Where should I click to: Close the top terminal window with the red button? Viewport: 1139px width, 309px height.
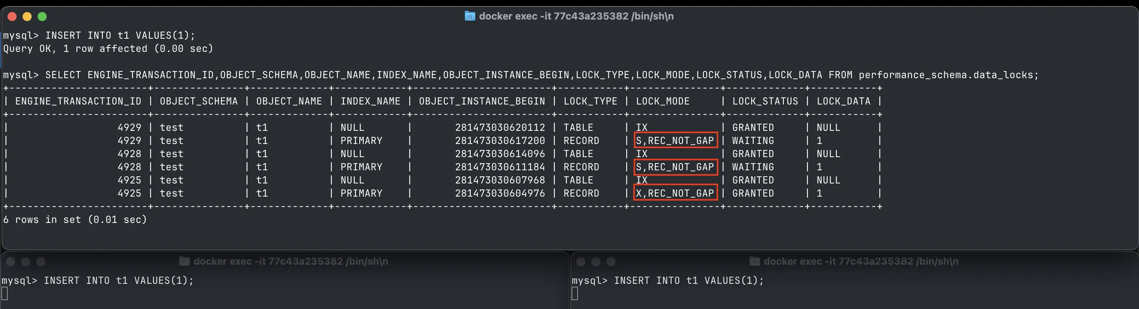click(12, 17)
